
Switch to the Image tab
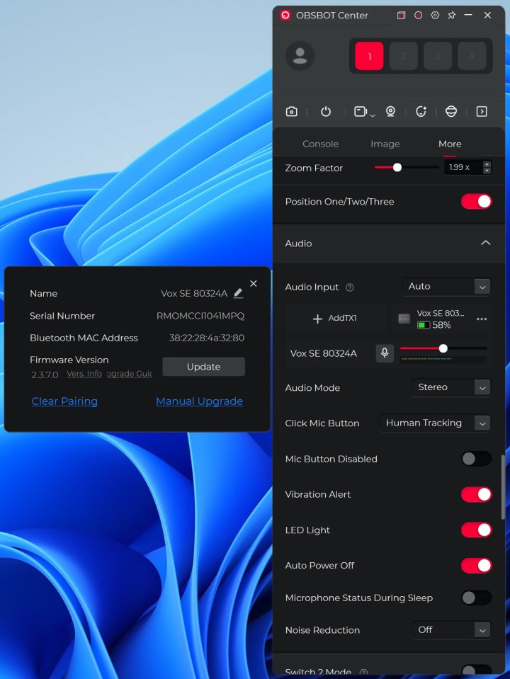(x=385, y=144)
